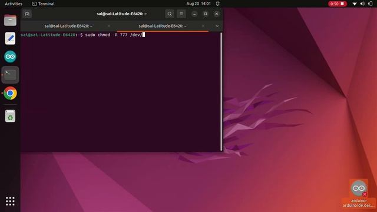
Task: Stop the screen recording indicator
Action: 338,4
